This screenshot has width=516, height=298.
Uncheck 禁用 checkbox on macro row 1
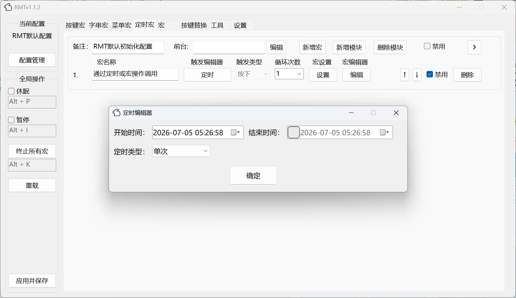tap(430, 74)
